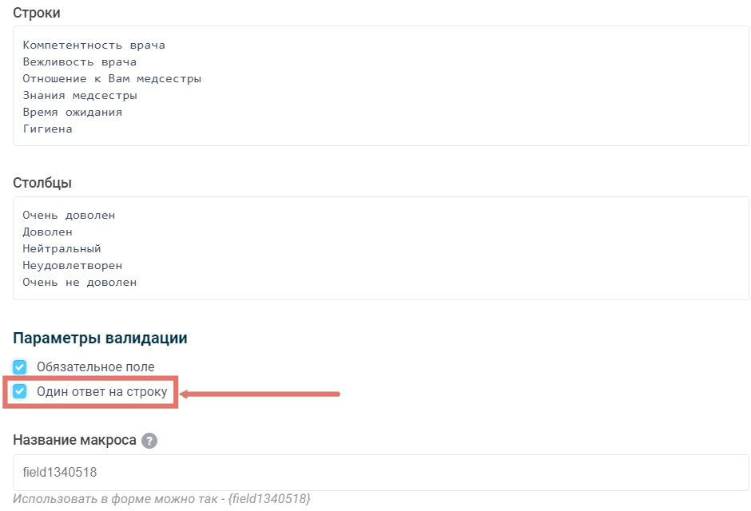Focus the macro name field "field1340518"
Viewport: 751px width, 511px height.
[380, 473]
